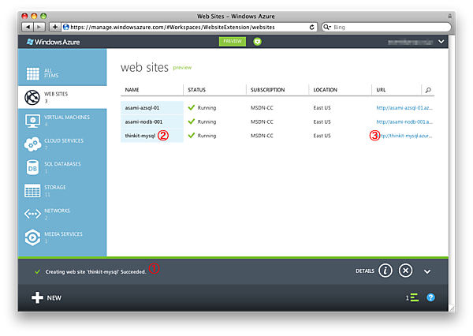Open the help question mark icon
473x336 pixels.
tap(430, 297)
